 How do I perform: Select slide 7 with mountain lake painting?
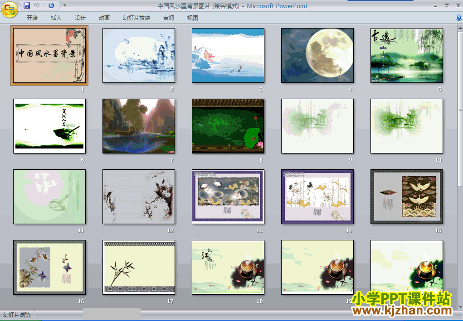(x=139, y=126)
